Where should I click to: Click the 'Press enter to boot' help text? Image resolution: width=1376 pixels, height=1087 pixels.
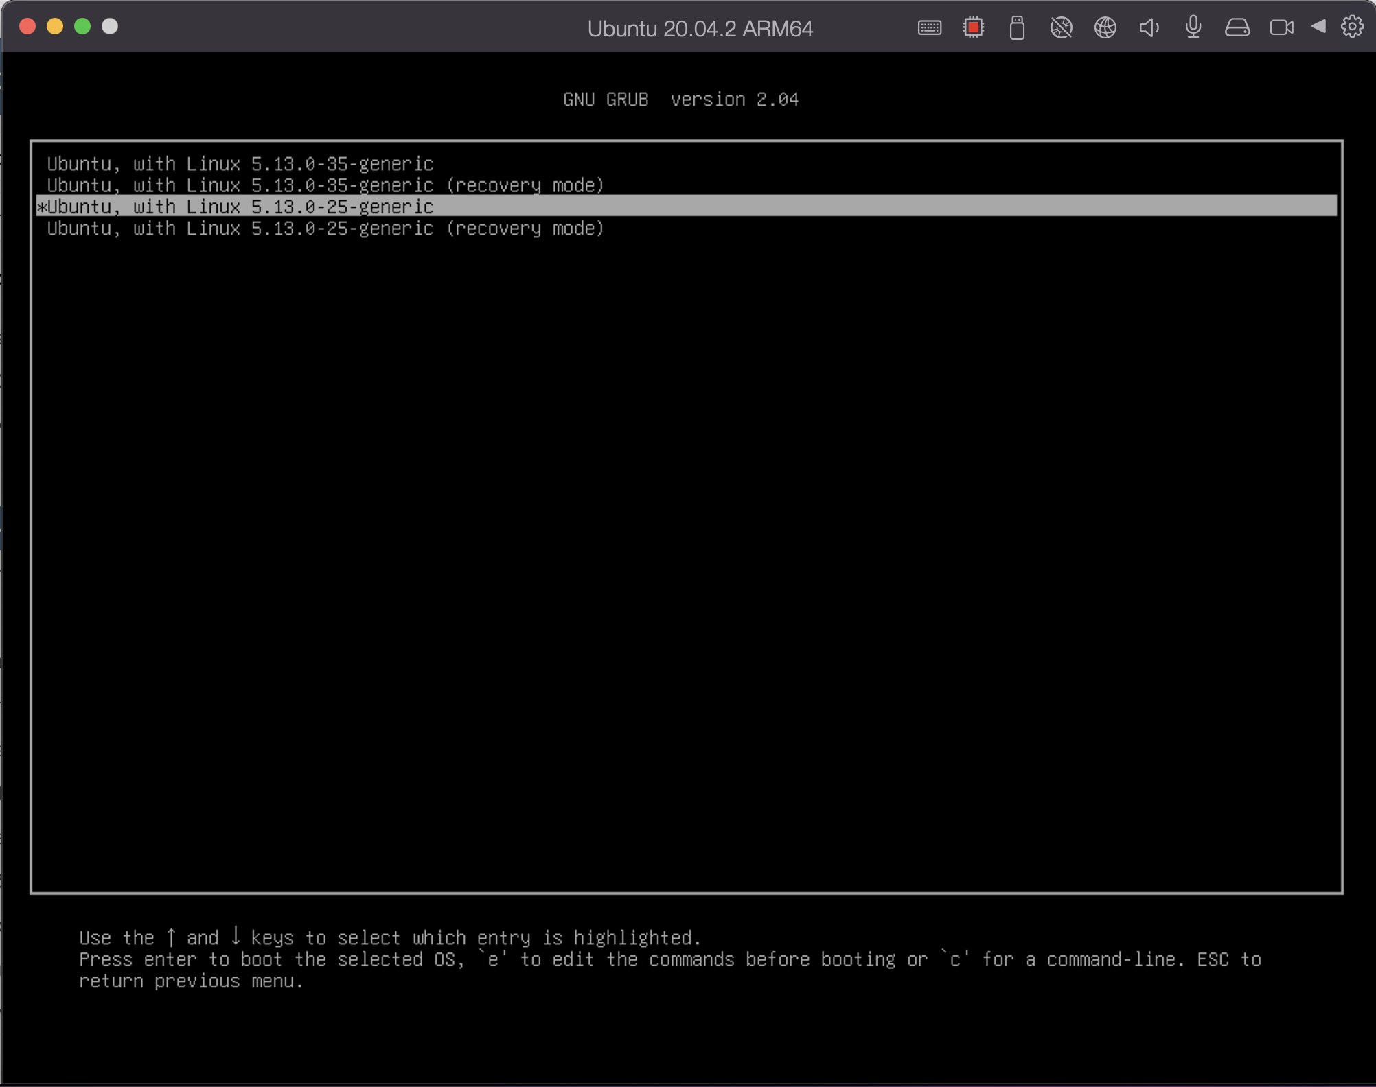click(670, 970)
